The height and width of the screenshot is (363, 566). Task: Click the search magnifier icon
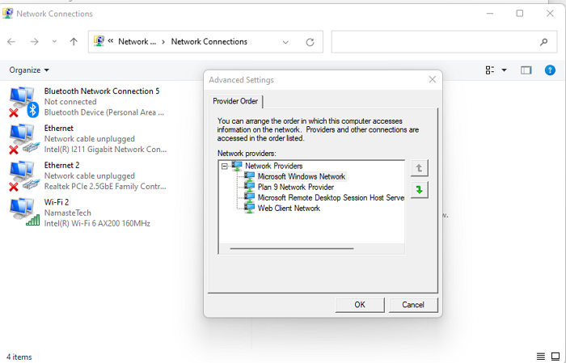point(543,42)
